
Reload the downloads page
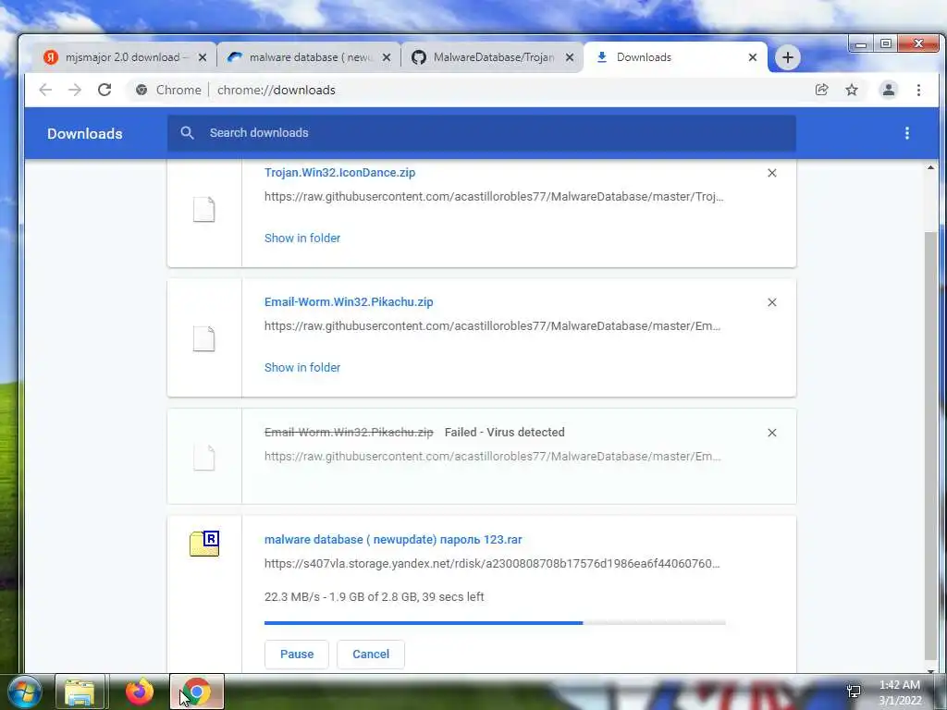(105, 90)
